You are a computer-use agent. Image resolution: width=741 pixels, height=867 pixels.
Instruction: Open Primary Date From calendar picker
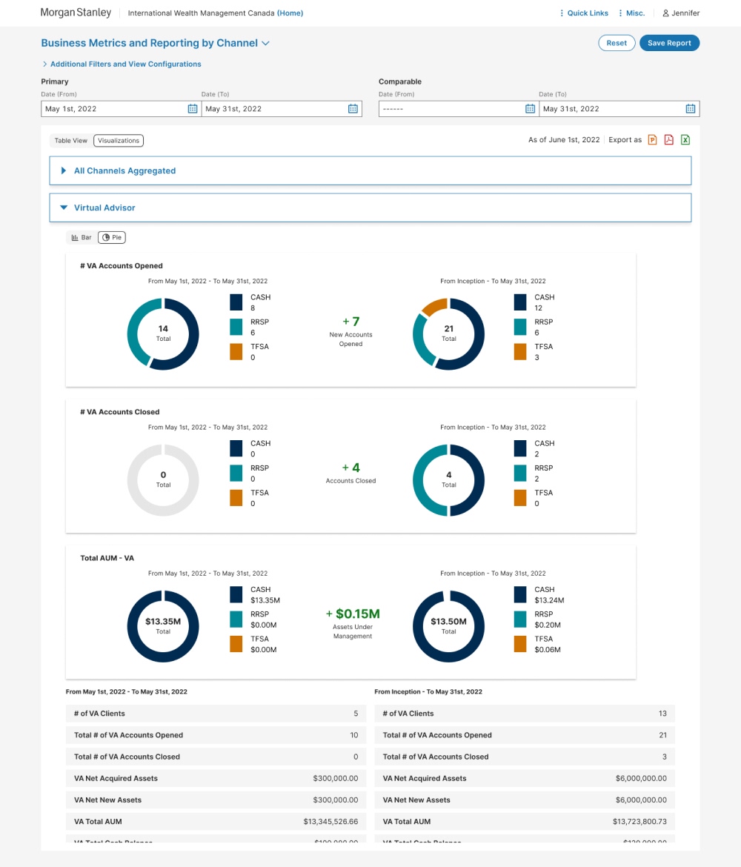[x=193, y=109]
